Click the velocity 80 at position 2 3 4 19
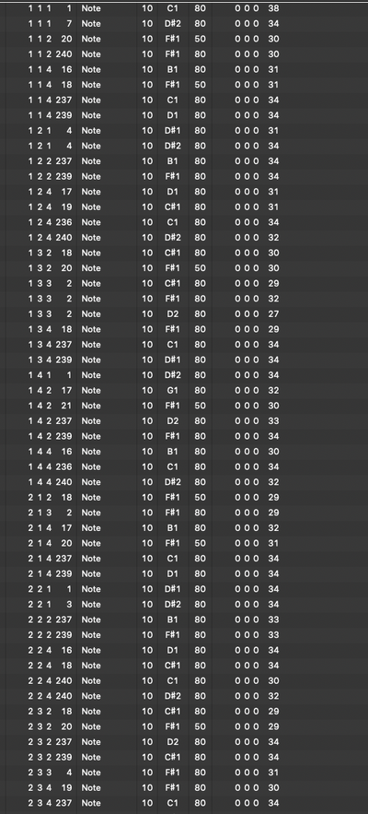 point(200,787)
